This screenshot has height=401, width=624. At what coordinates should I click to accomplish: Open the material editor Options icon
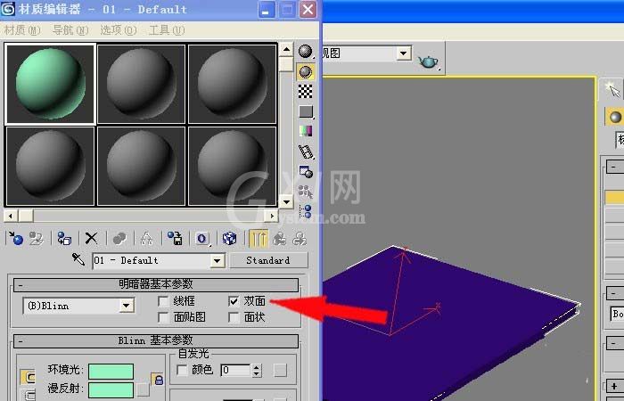(x=306, y=172)
